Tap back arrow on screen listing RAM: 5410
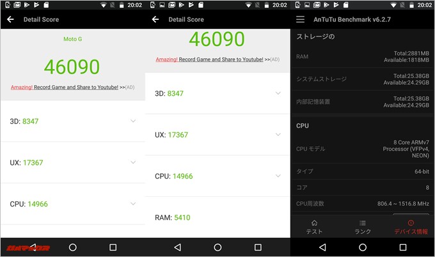This screenshot has width=435, height=257. click(x=155, y=19)
